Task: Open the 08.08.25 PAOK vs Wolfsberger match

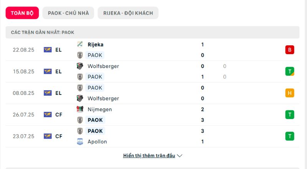Action: tap(152, 93)
